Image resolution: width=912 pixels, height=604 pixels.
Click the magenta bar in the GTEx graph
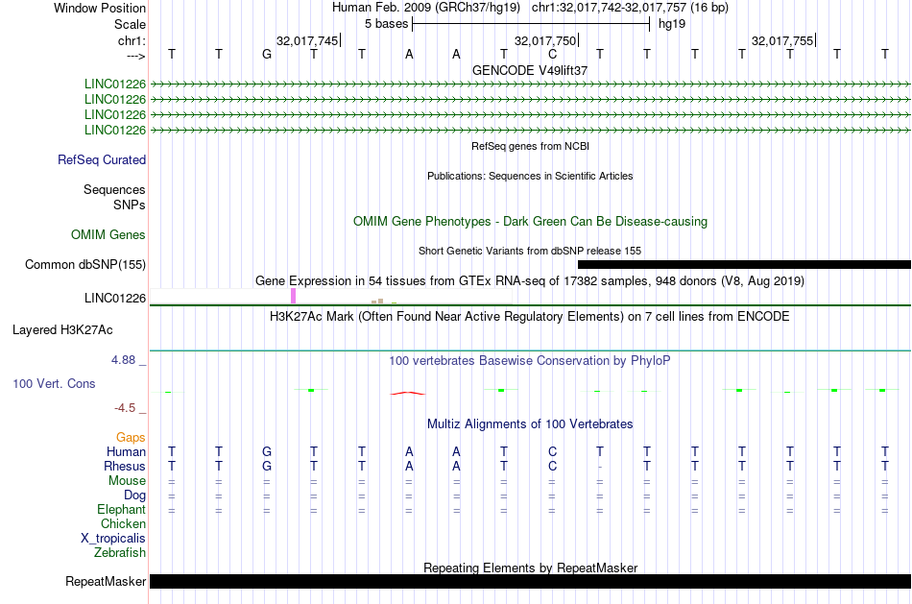pyautogui.click(x=293, y=296)
